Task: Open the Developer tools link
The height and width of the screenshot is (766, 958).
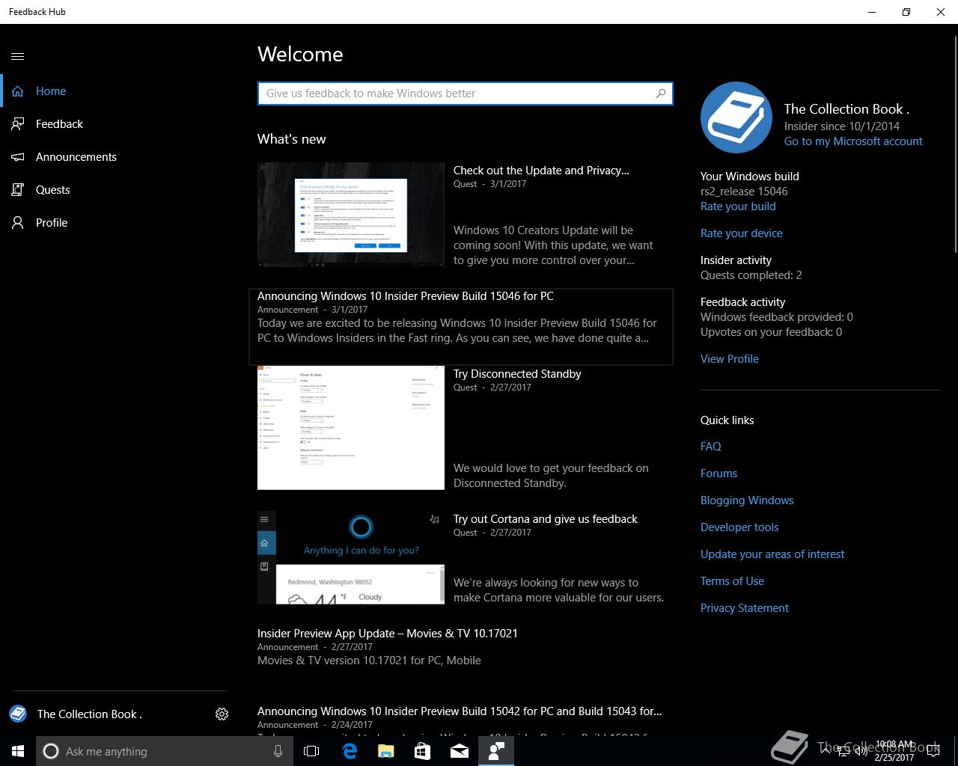Action: click(739, 527)
